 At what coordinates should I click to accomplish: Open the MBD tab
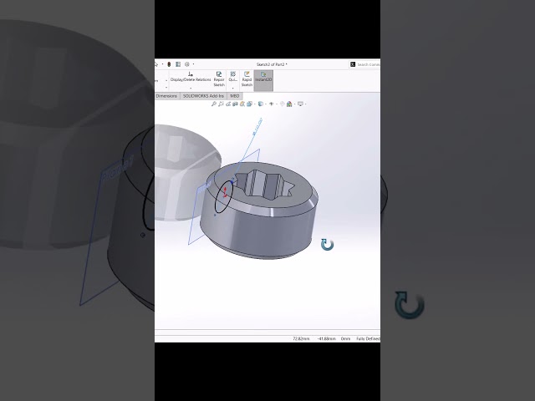point(235,96)
